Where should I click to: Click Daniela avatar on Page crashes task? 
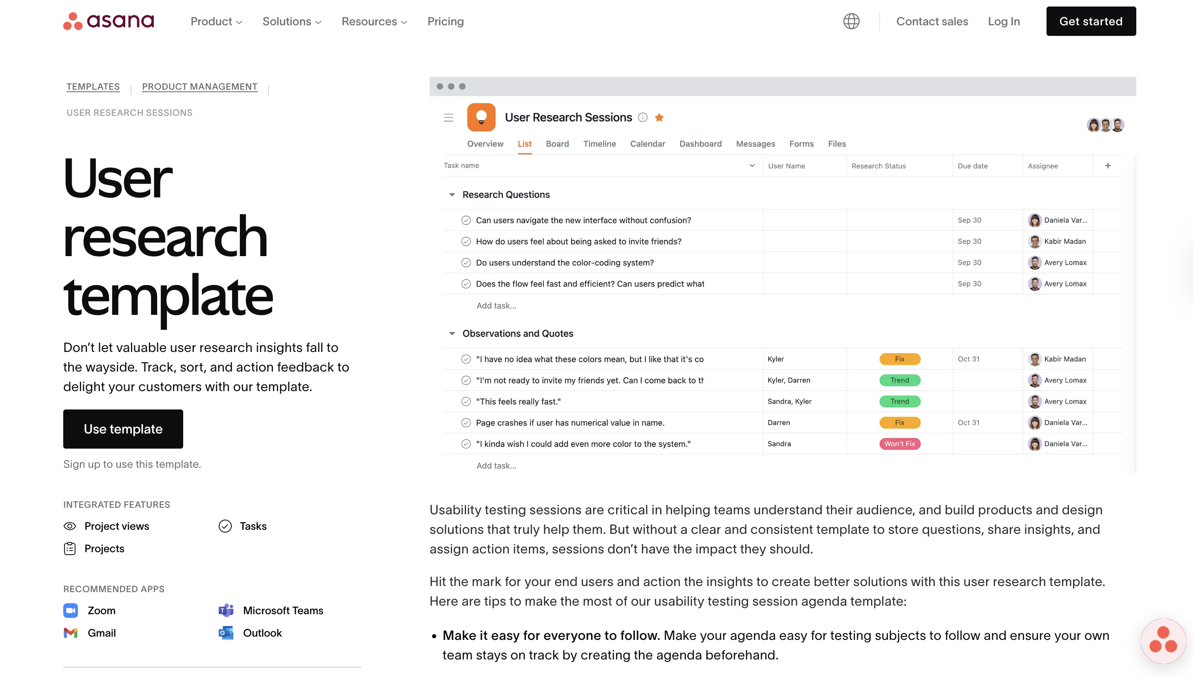(1034, 423)
